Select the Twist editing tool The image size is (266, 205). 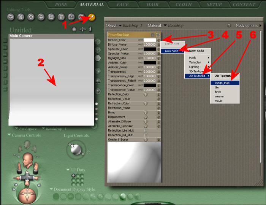(x=21, y=17)
